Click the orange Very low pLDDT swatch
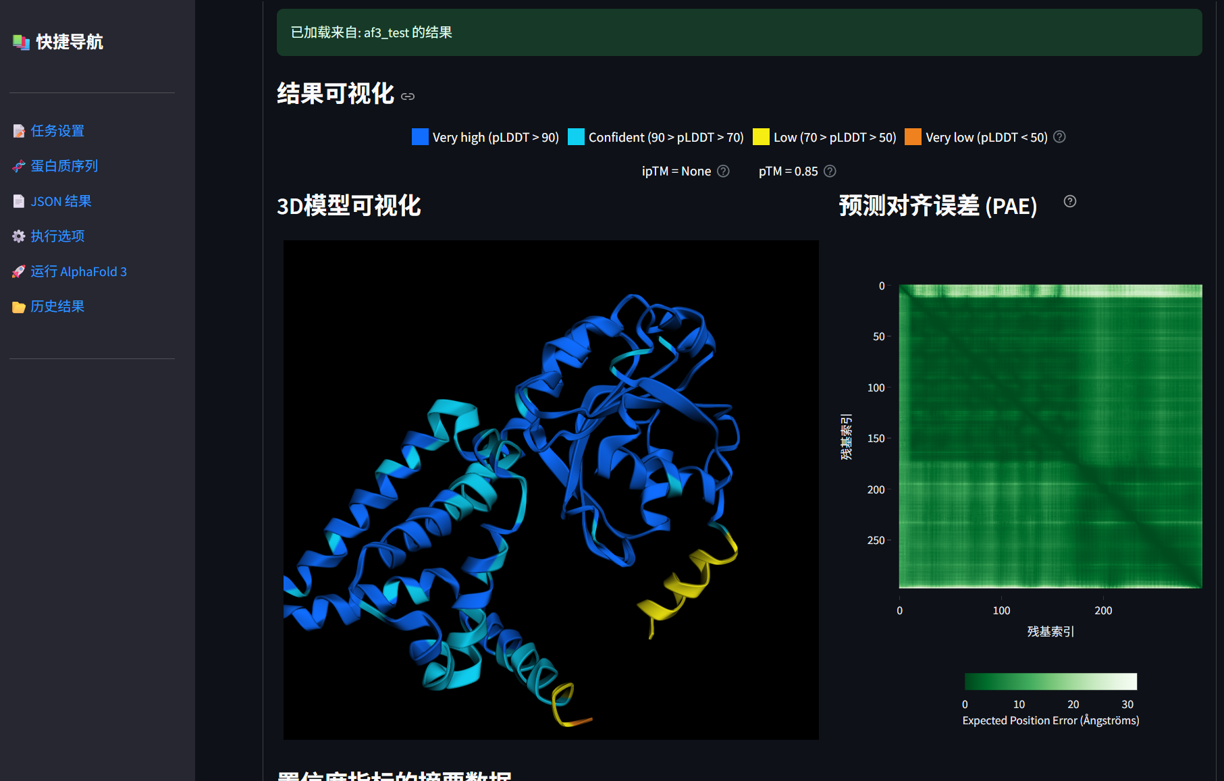This screenshot has width=1224, height=781. (x=913, y=137)
